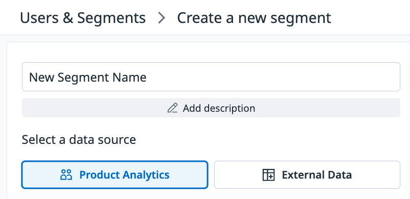Image resolution: width=410 pixels, height=199 pixels.
Task: Select the pencil icon beside Add description
Action: coord(172,108)
